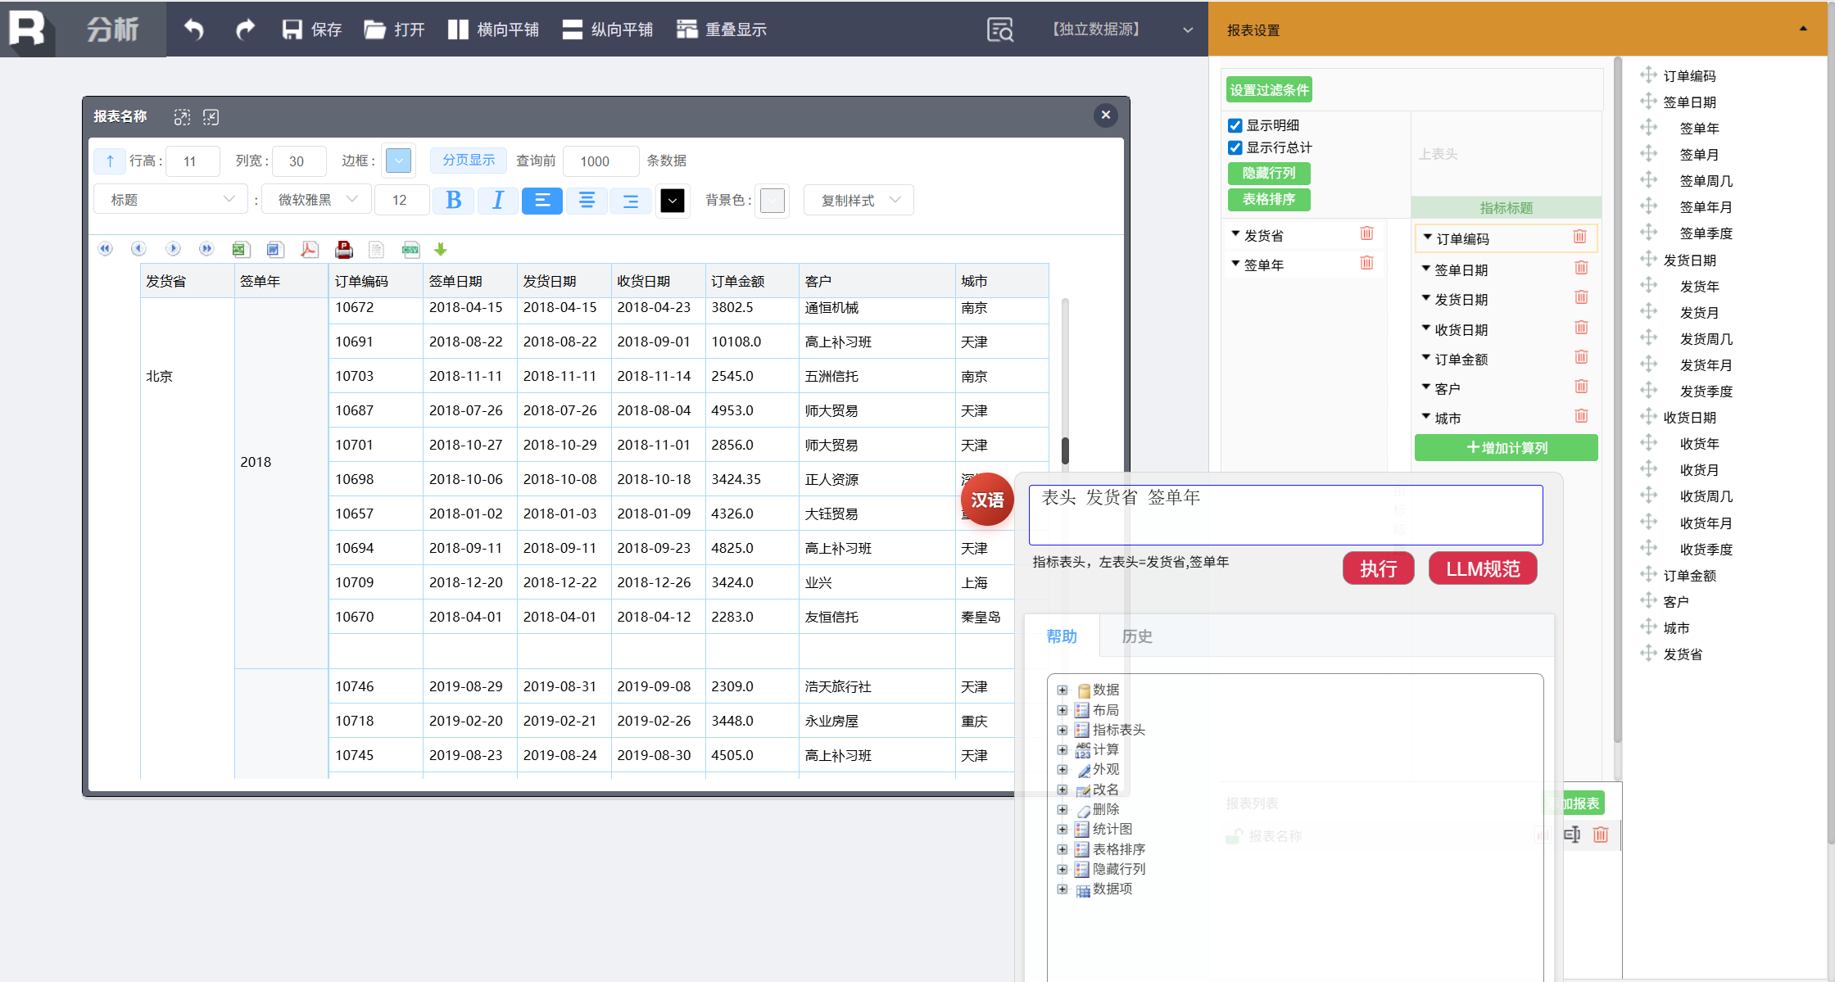
Task: Toggle 显示行总计 checkbox
Action: point(1235,147)
